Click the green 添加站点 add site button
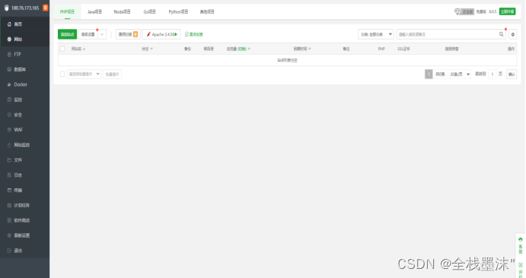Viewport: 526px width, 278px height. click(x=67, y=34)
